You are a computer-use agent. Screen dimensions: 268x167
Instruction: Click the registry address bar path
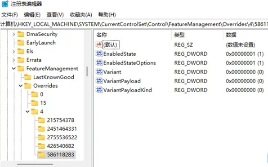coord(134,24)
